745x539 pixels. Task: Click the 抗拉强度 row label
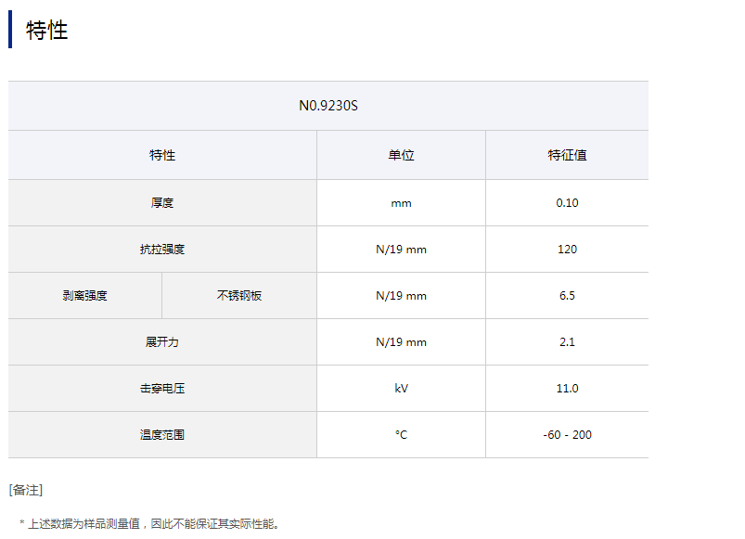[162, 249]
